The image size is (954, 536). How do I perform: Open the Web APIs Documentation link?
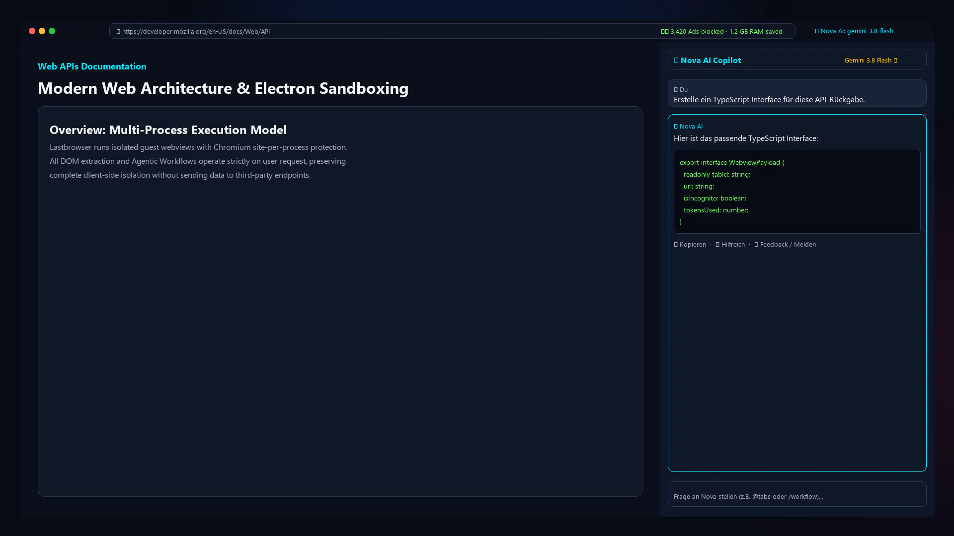92,67
